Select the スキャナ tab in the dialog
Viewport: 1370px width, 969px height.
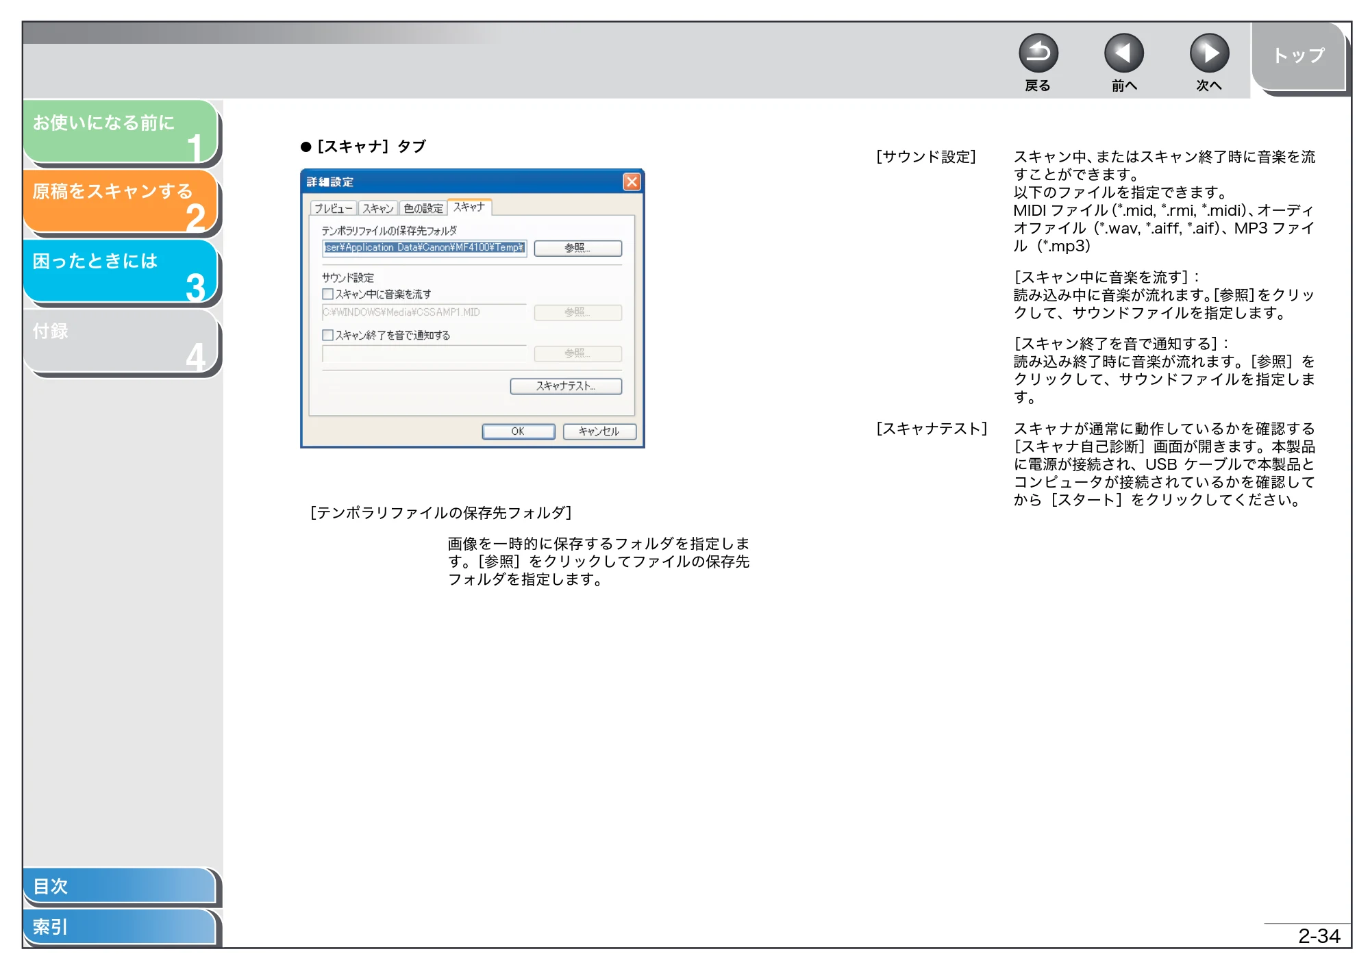pyautogui.click(x=469, y=207)
